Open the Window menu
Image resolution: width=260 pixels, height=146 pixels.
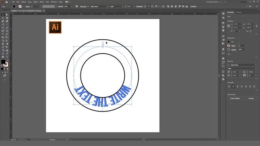pos(54,2)
